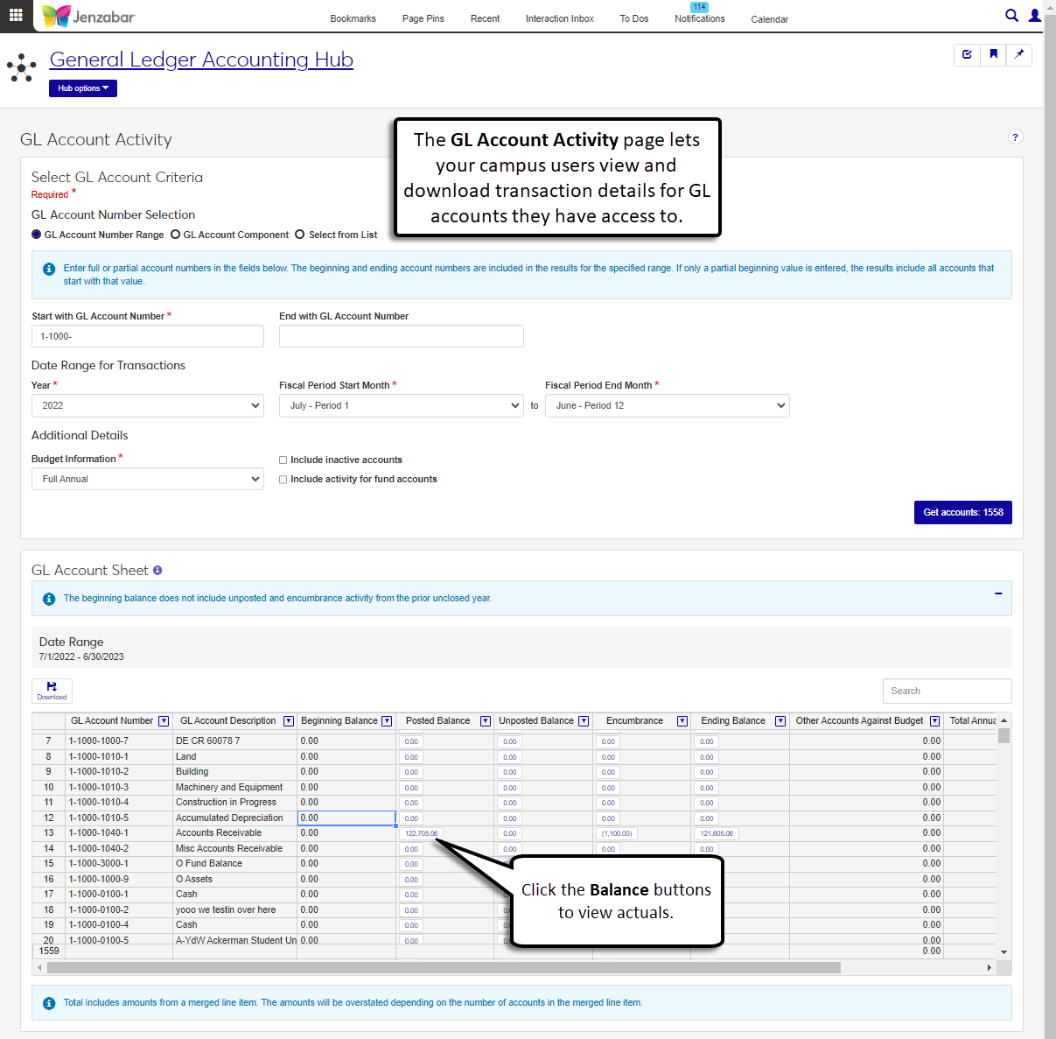Select the GL Account Component radio button
The image size is (1056, 1039).
coord(176,235)
